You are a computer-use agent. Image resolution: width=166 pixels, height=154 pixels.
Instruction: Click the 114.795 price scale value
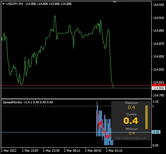point(158,95)
